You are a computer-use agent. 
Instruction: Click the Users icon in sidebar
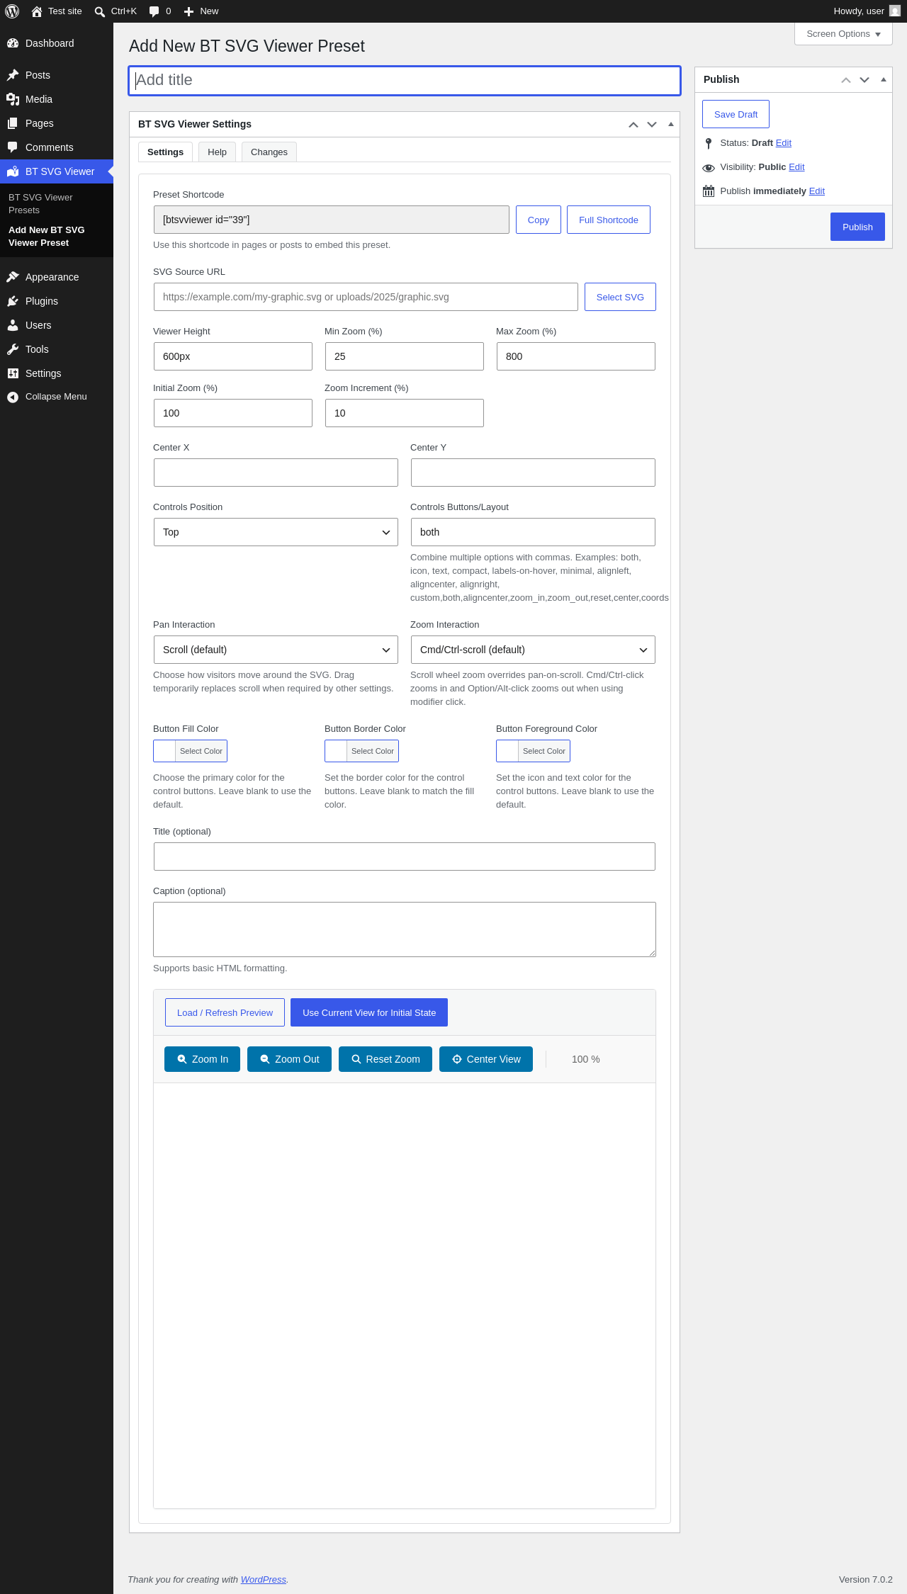13,325
